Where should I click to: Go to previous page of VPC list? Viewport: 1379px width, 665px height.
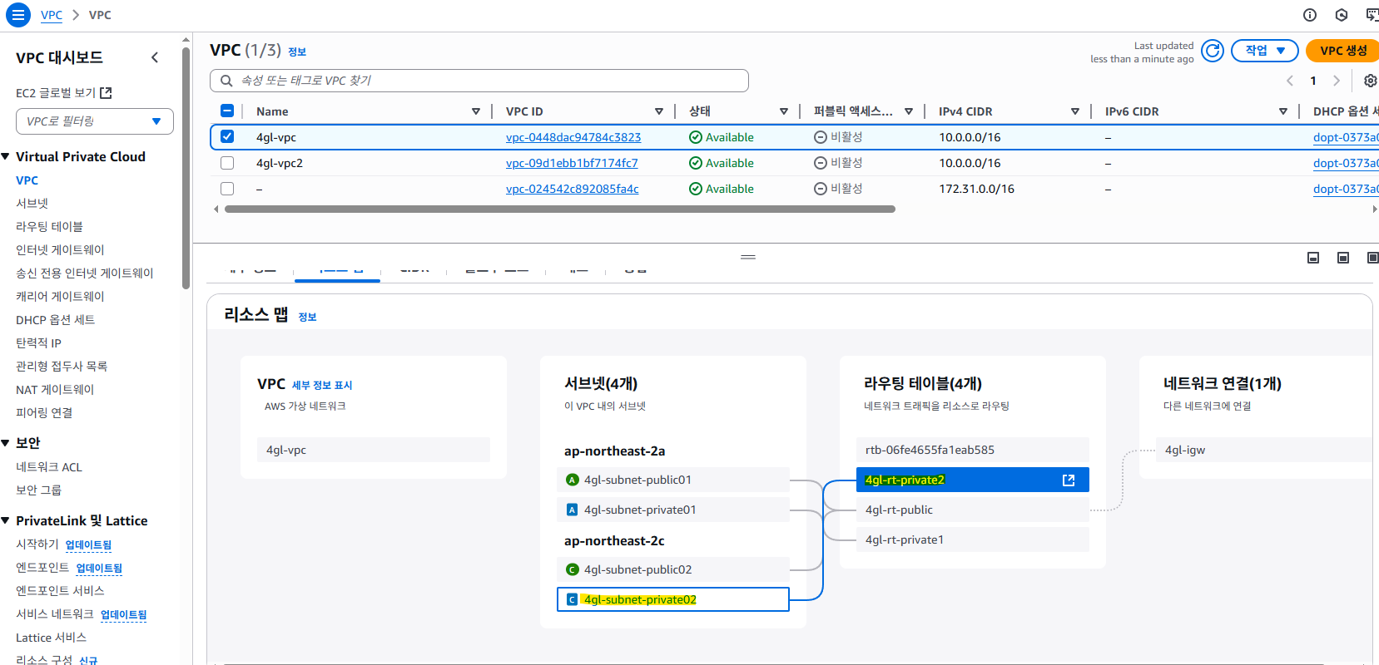point(1290,81)
